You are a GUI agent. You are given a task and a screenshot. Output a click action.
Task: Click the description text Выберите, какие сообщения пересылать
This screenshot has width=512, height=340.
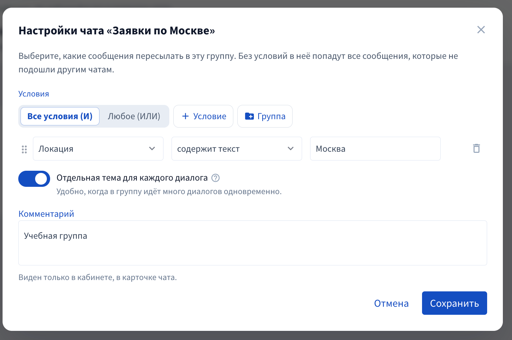pos(238,63)
